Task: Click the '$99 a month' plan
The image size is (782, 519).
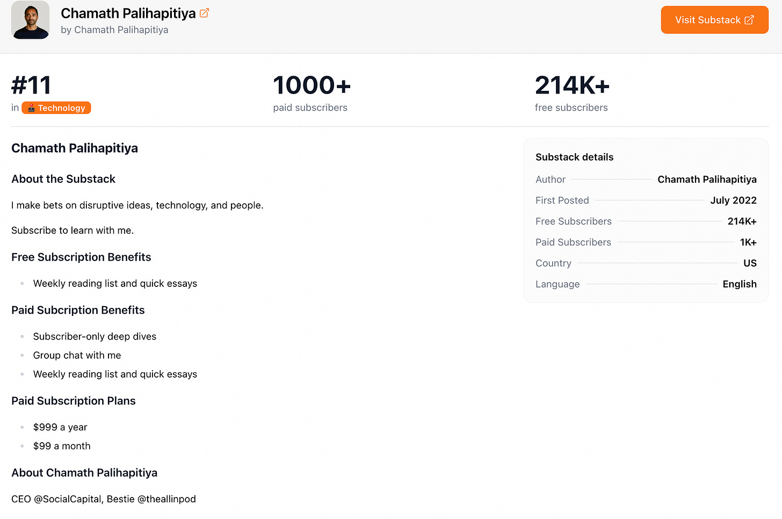Action: click(62, 446)
